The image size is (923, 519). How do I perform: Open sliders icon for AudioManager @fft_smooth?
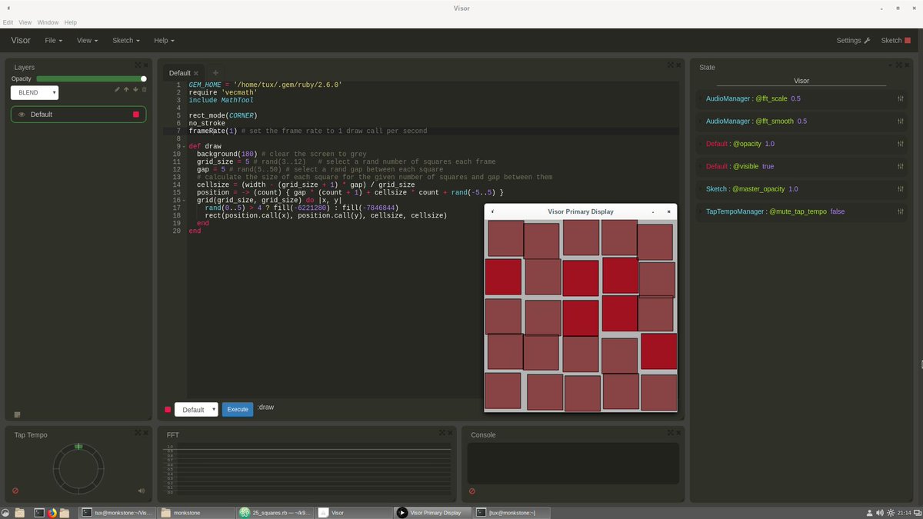(900, 121)
